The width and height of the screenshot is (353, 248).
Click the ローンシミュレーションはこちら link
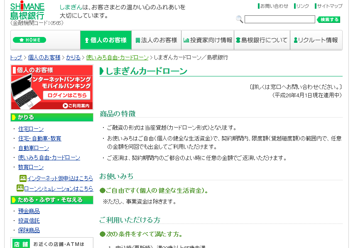[59, 189]
